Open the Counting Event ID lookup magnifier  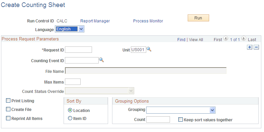(101, 60)
